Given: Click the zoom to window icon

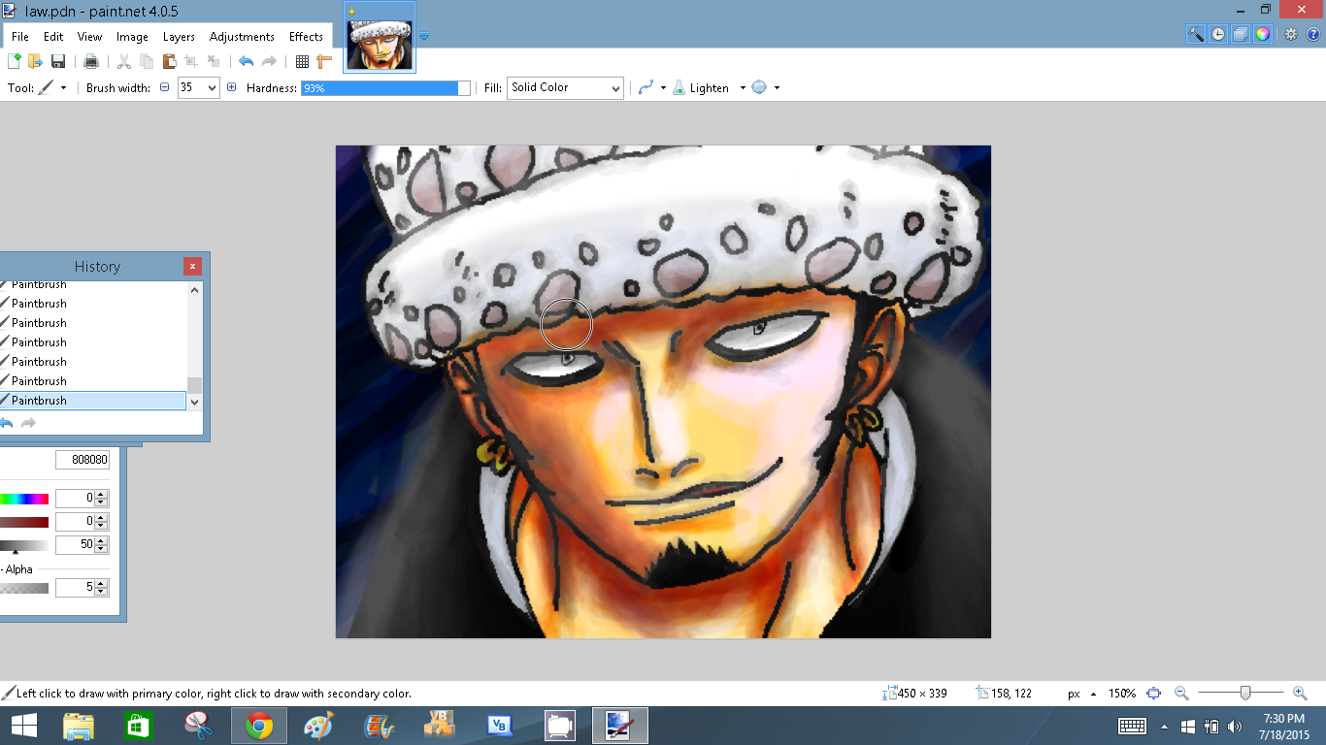Looking at the screenshot, I should tap(1153, 694).
